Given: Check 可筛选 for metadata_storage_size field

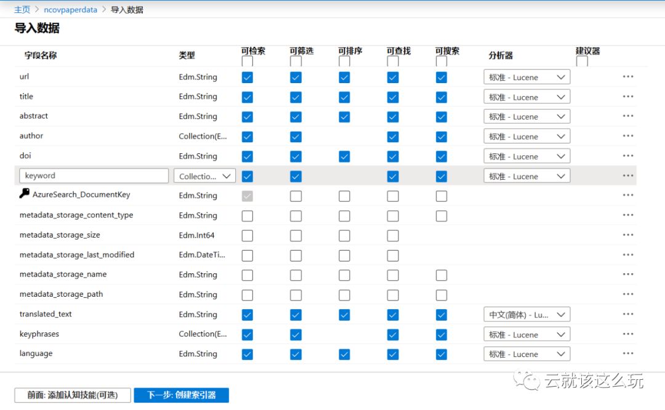Looking at the screenshot, I should (x=296, y=236).
